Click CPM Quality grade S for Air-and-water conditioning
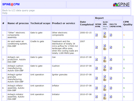 coord(124,47)
